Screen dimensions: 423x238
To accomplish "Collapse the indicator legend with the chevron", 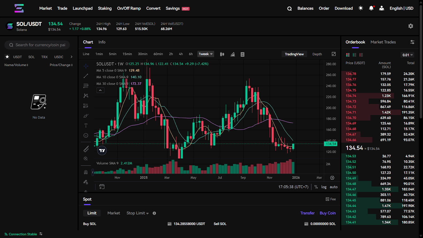I will tap(100, 90).
